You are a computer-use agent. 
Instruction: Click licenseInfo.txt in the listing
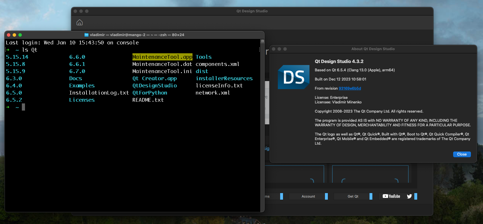[x=219, y=86]
